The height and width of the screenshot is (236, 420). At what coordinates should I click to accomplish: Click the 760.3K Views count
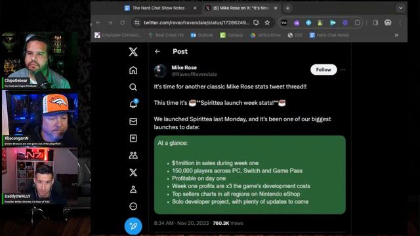[x=228, y=223]
